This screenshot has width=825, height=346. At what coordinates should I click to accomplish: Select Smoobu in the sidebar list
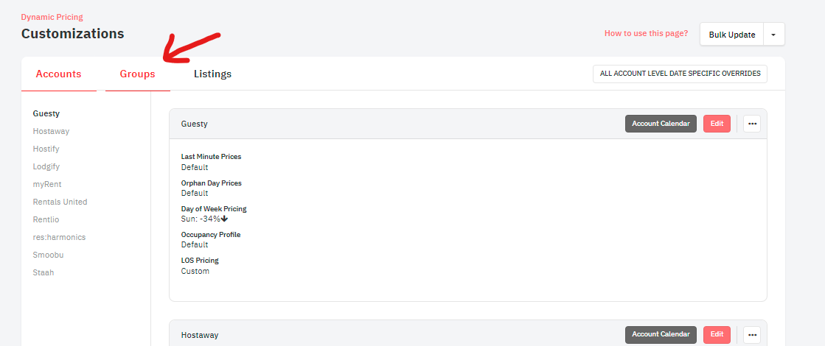[x=48, y=255]
